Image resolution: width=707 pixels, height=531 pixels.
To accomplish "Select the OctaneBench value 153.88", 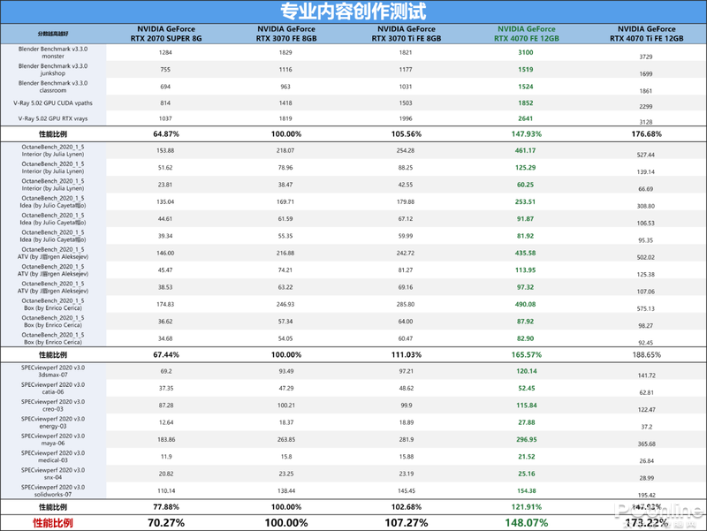I will (165, 151).
